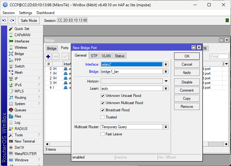Open Log from the sidebar
Image resolution: width=231 pixels, height=166 pixels.
25,123
